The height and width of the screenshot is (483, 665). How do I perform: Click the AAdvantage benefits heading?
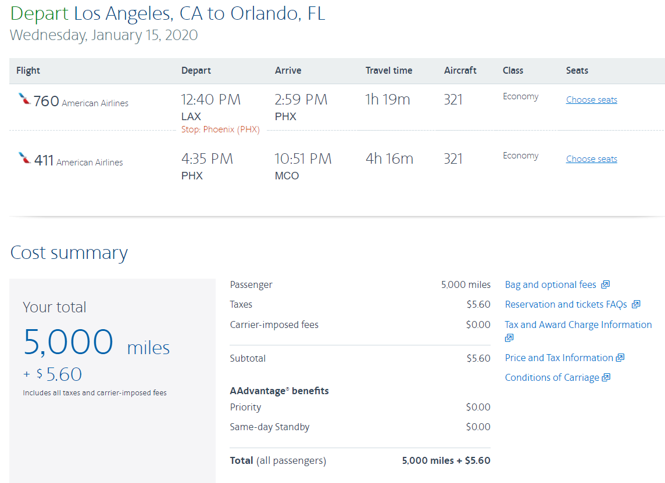[x=279, y=391]
